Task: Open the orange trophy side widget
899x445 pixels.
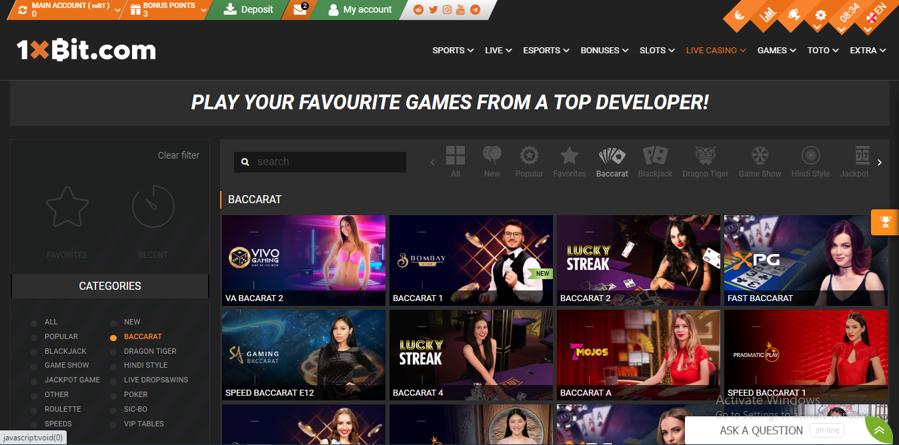Action: (885, 222)
